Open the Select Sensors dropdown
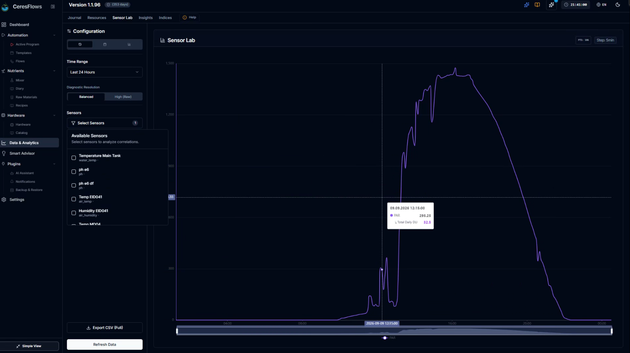 tap(105, 123)
